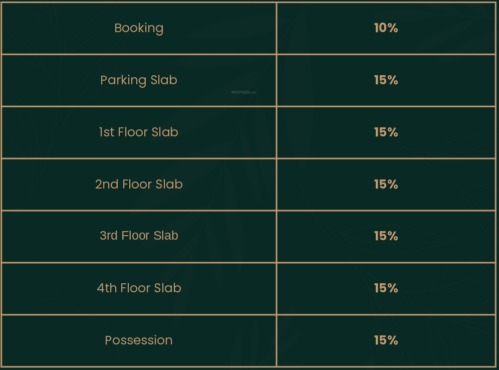Click the Parking Slab label

coord(139,80)
